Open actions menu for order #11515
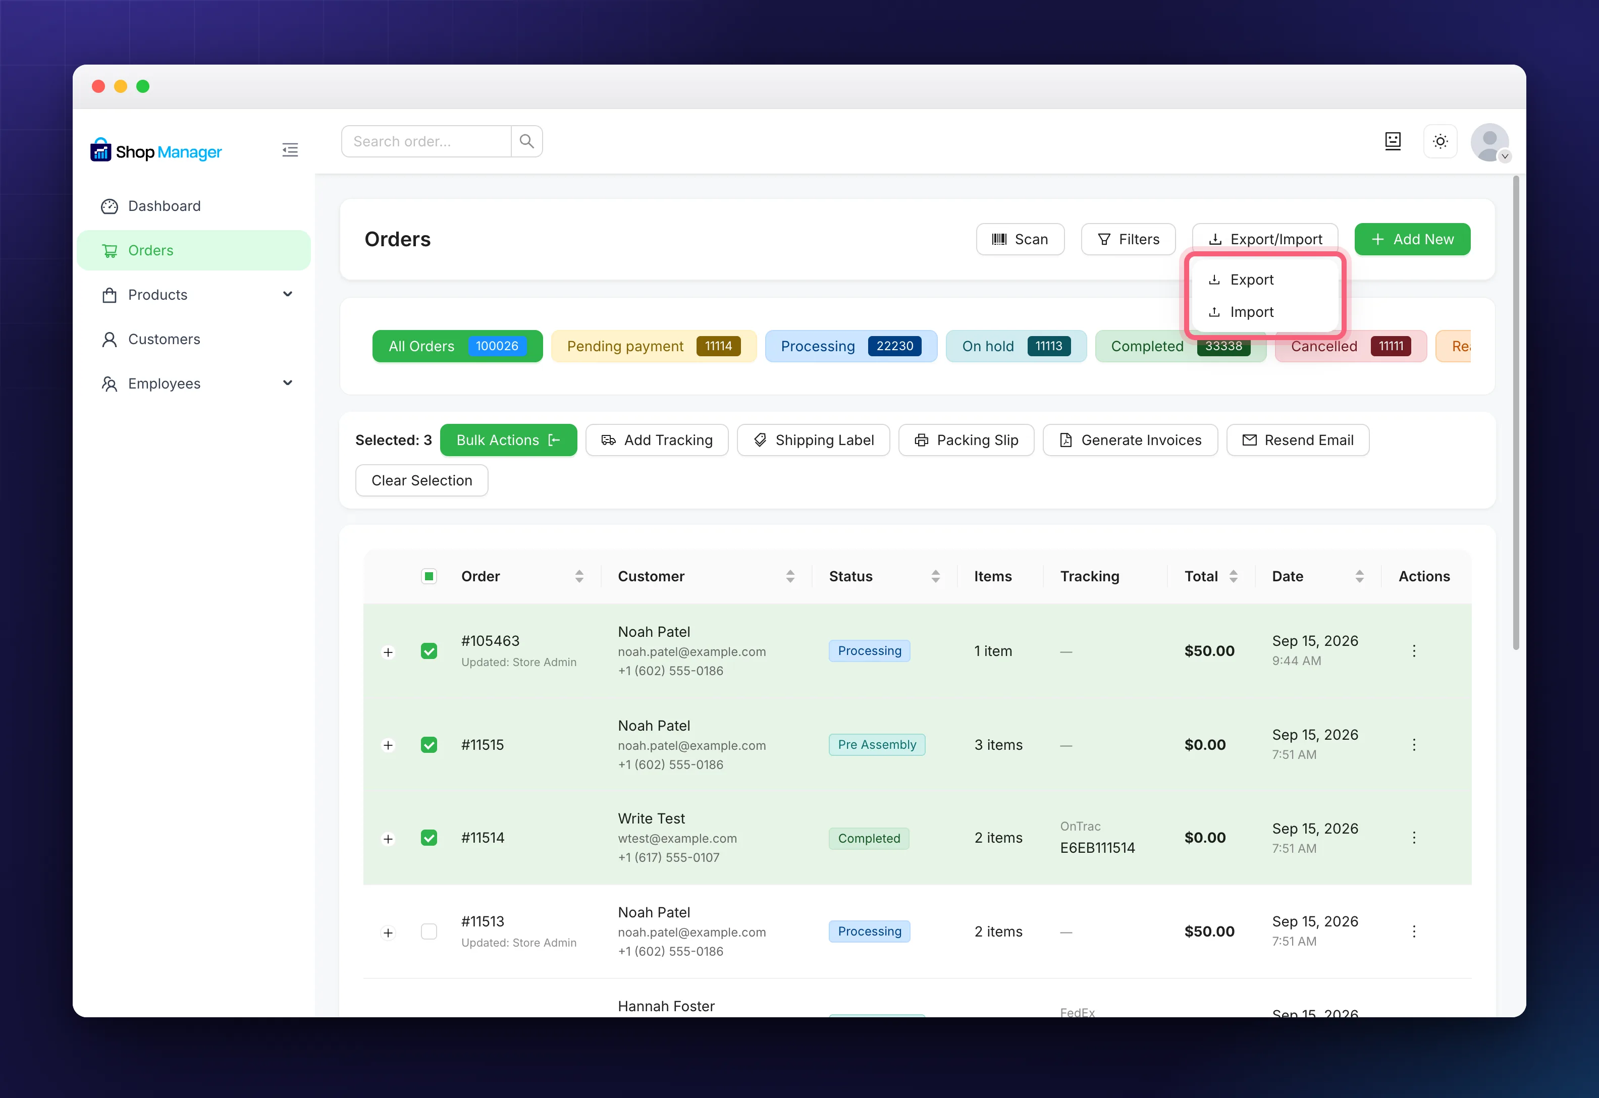The image size is (1599, 1098). coord(1414,744)
